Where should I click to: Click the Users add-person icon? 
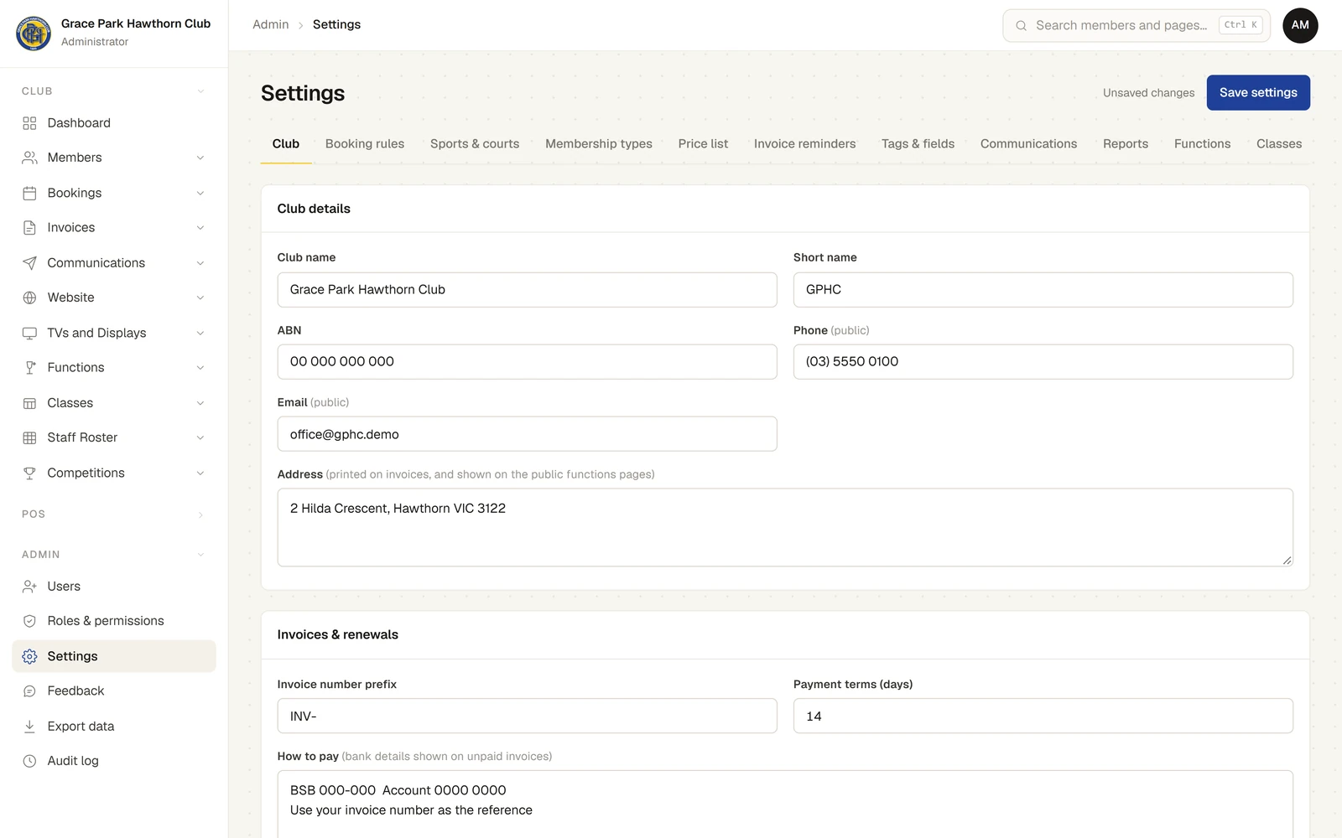29,587
